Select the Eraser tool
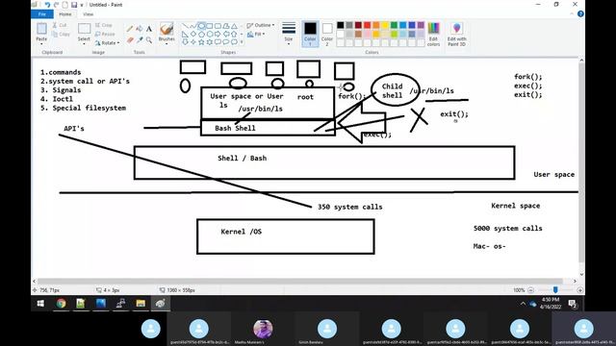 130,39
